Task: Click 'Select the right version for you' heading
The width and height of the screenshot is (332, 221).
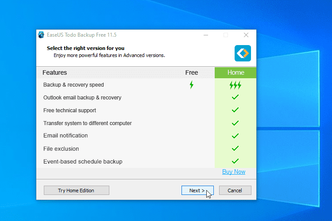Action: (x=85, y=48)
